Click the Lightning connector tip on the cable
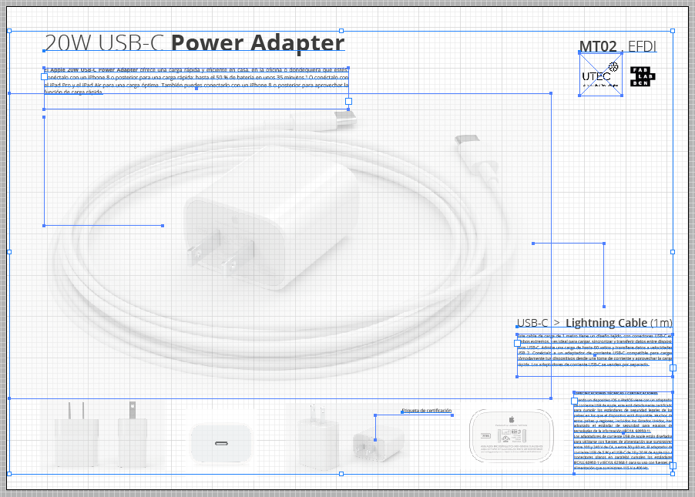Viewport: 695px width, 497px height. [467, 143]
